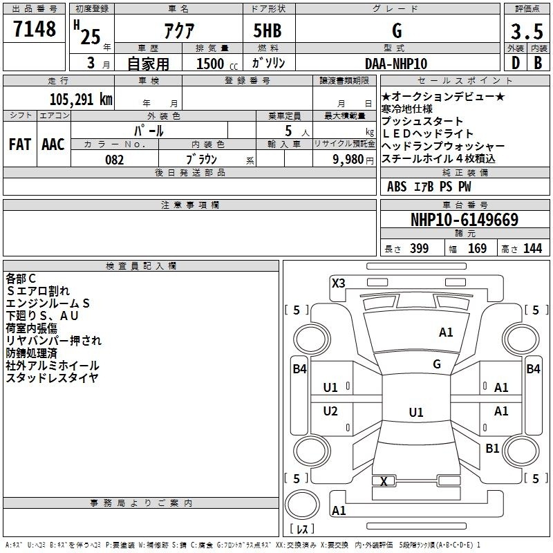Click the U2 damage mark on diagram
The image size is (553, 553).
[x=330, y=411]
